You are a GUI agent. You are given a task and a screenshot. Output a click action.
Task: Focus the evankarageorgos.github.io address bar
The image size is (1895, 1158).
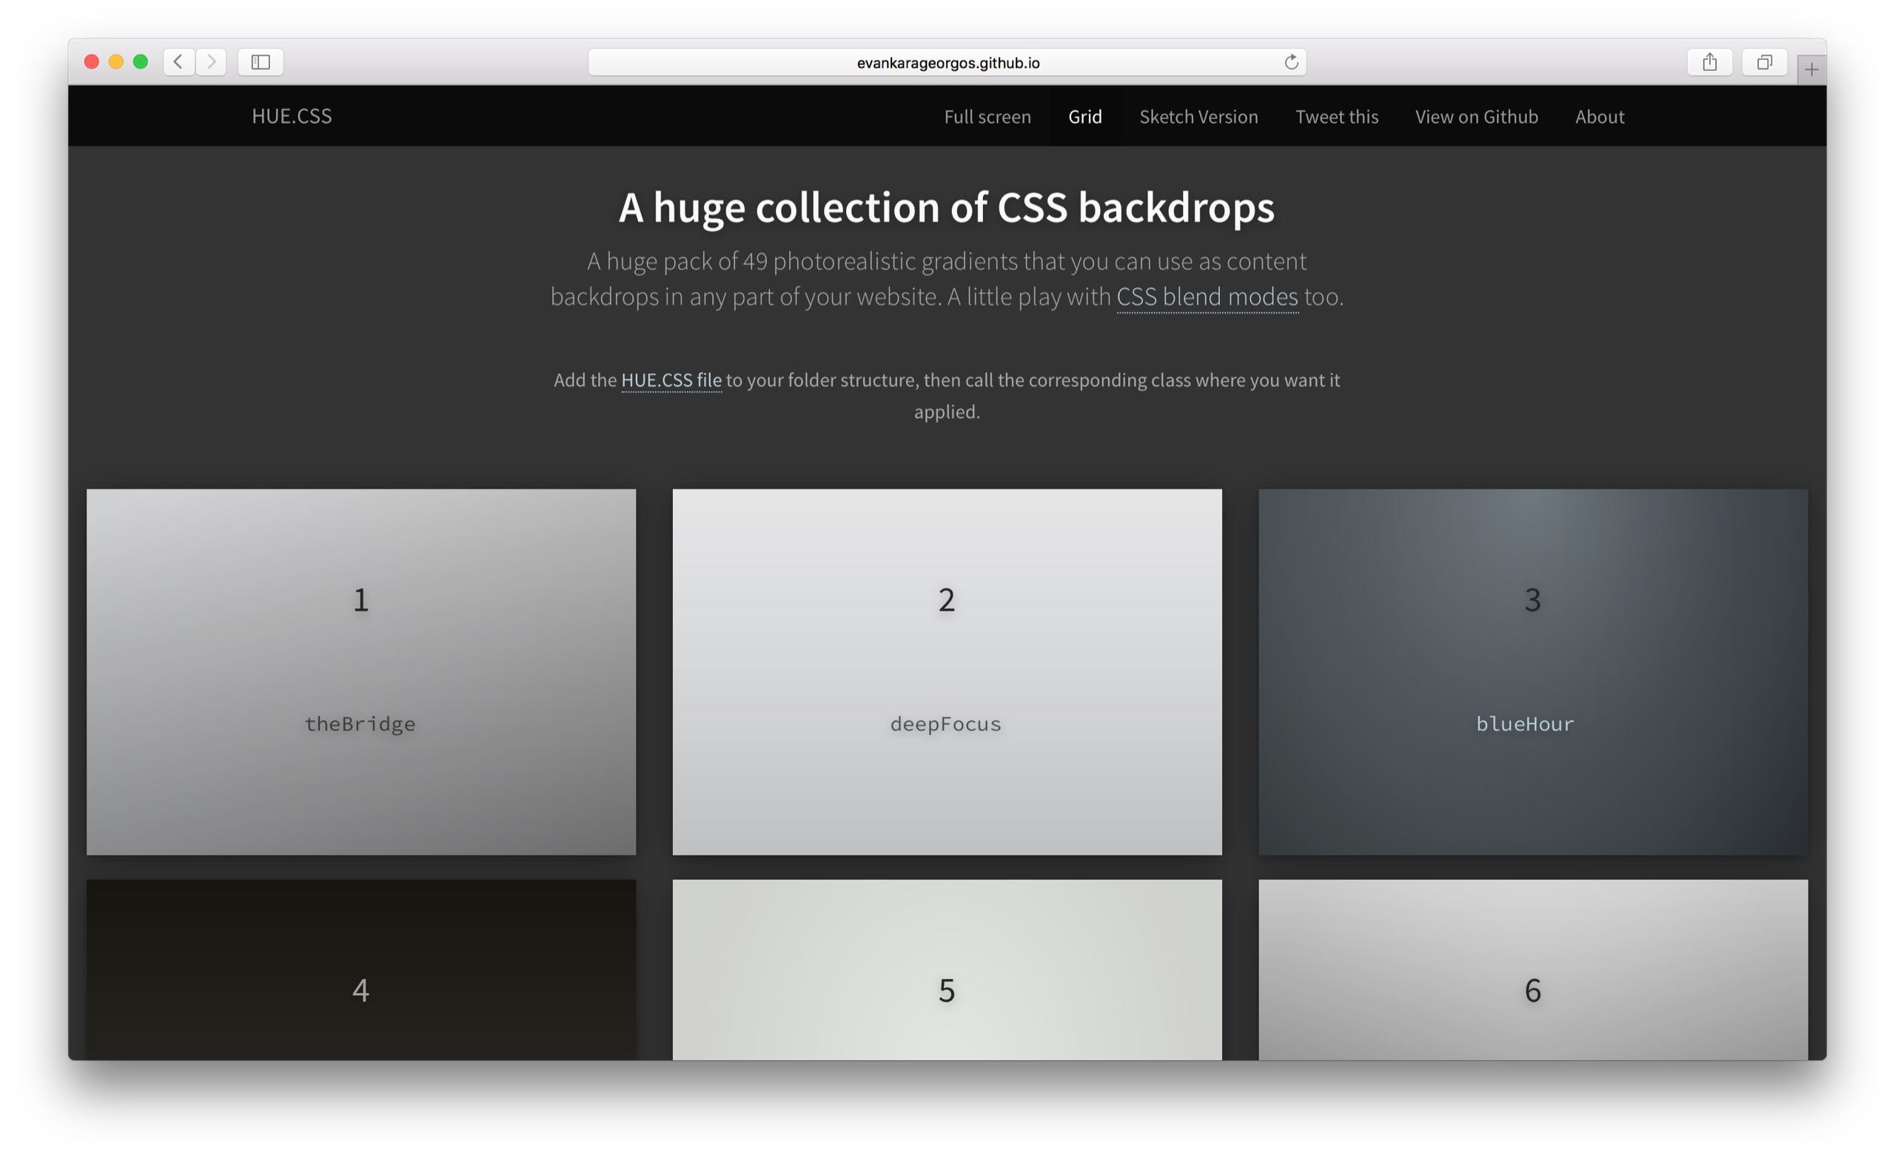947,62
